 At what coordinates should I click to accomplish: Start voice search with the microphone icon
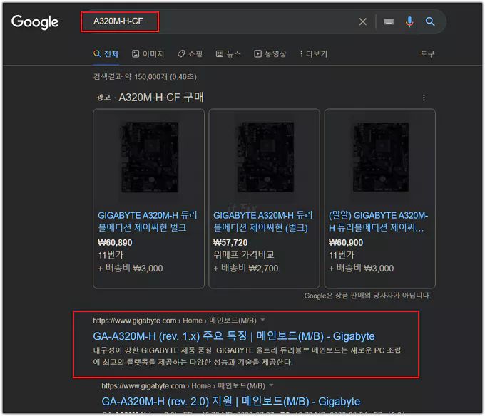coord(409,21)
